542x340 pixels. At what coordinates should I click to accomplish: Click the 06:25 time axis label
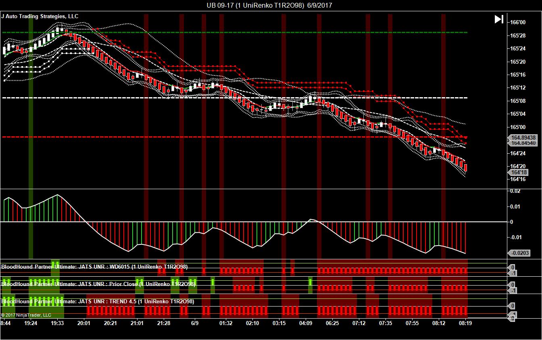[x=332, y=323]
